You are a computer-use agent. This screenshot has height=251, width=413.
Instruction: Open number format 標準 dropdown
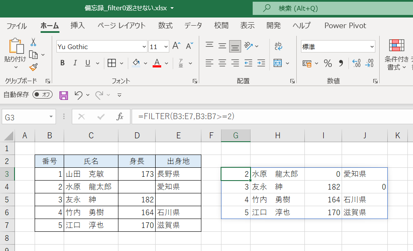(372, 47)
